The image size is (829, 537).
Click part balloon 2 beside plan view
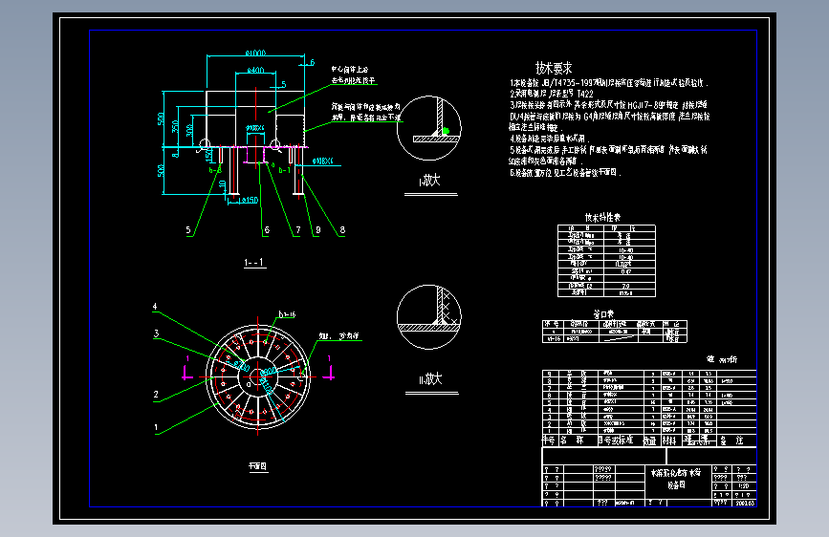pos(156,395)
